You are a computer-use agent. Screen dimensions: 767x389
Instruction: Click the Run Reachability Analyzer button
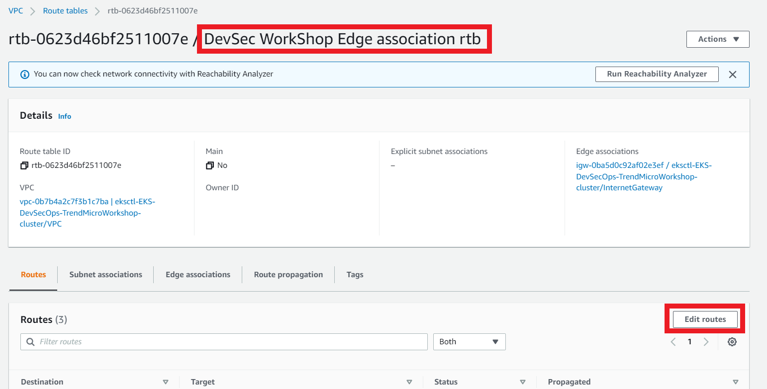tap(657, 74)
